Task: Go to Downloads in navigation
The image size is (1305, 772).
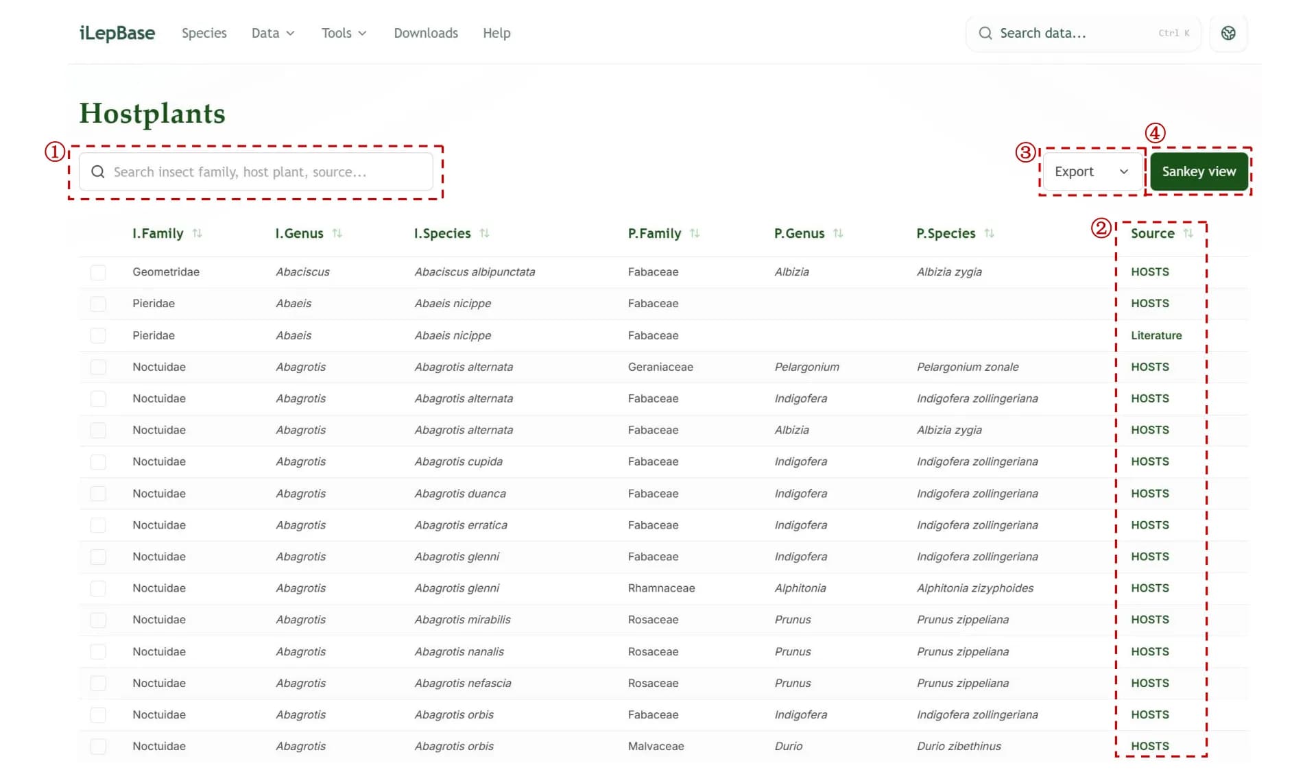Action: pos(426,33)
